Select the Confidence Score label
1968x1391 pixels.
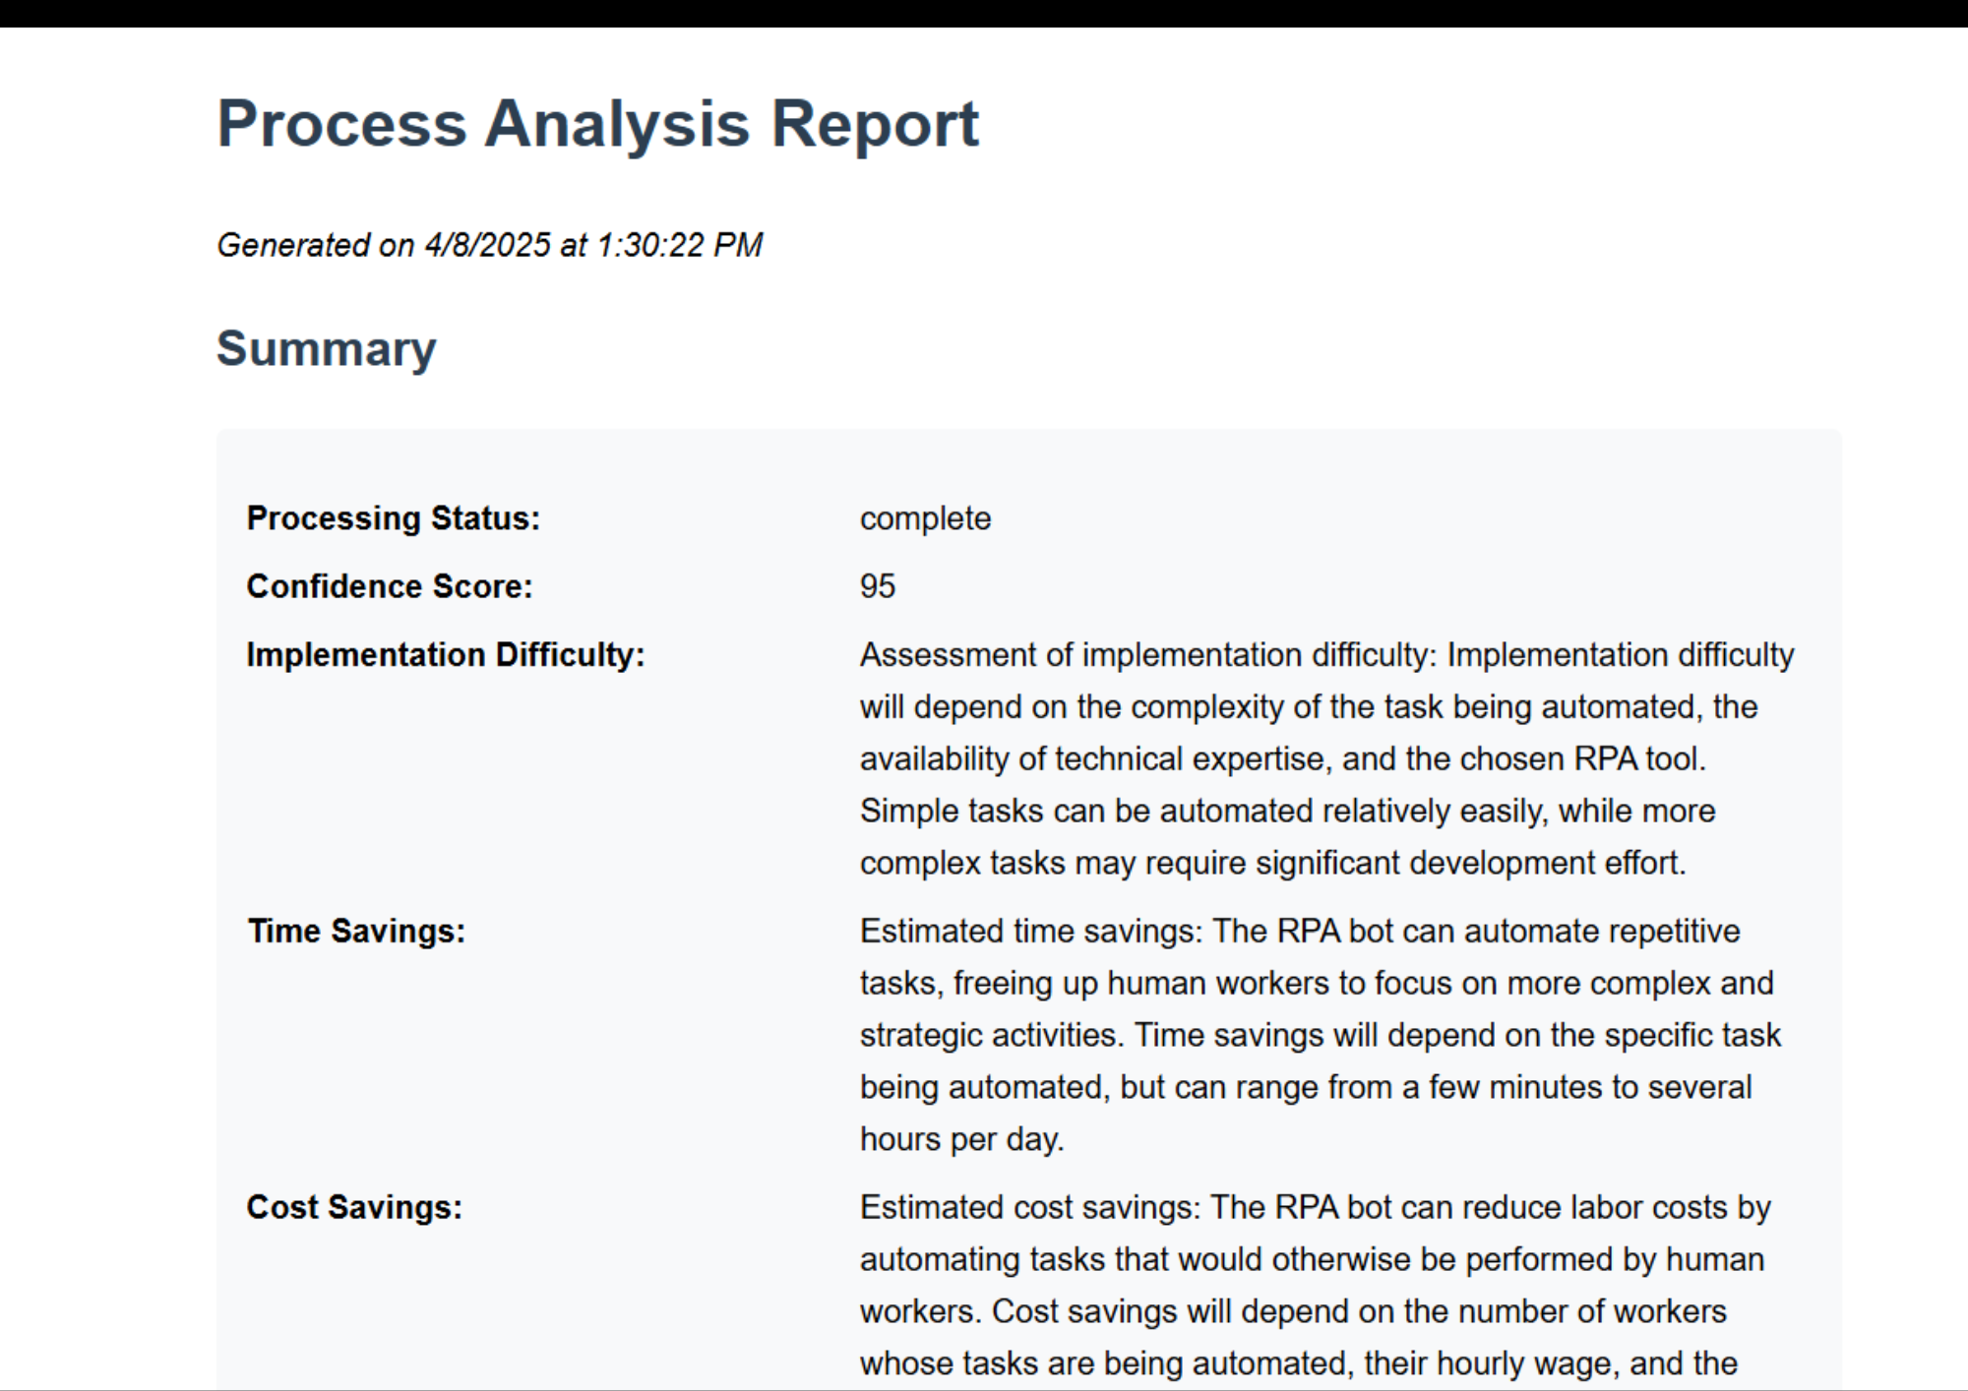(x=390, y=586)
